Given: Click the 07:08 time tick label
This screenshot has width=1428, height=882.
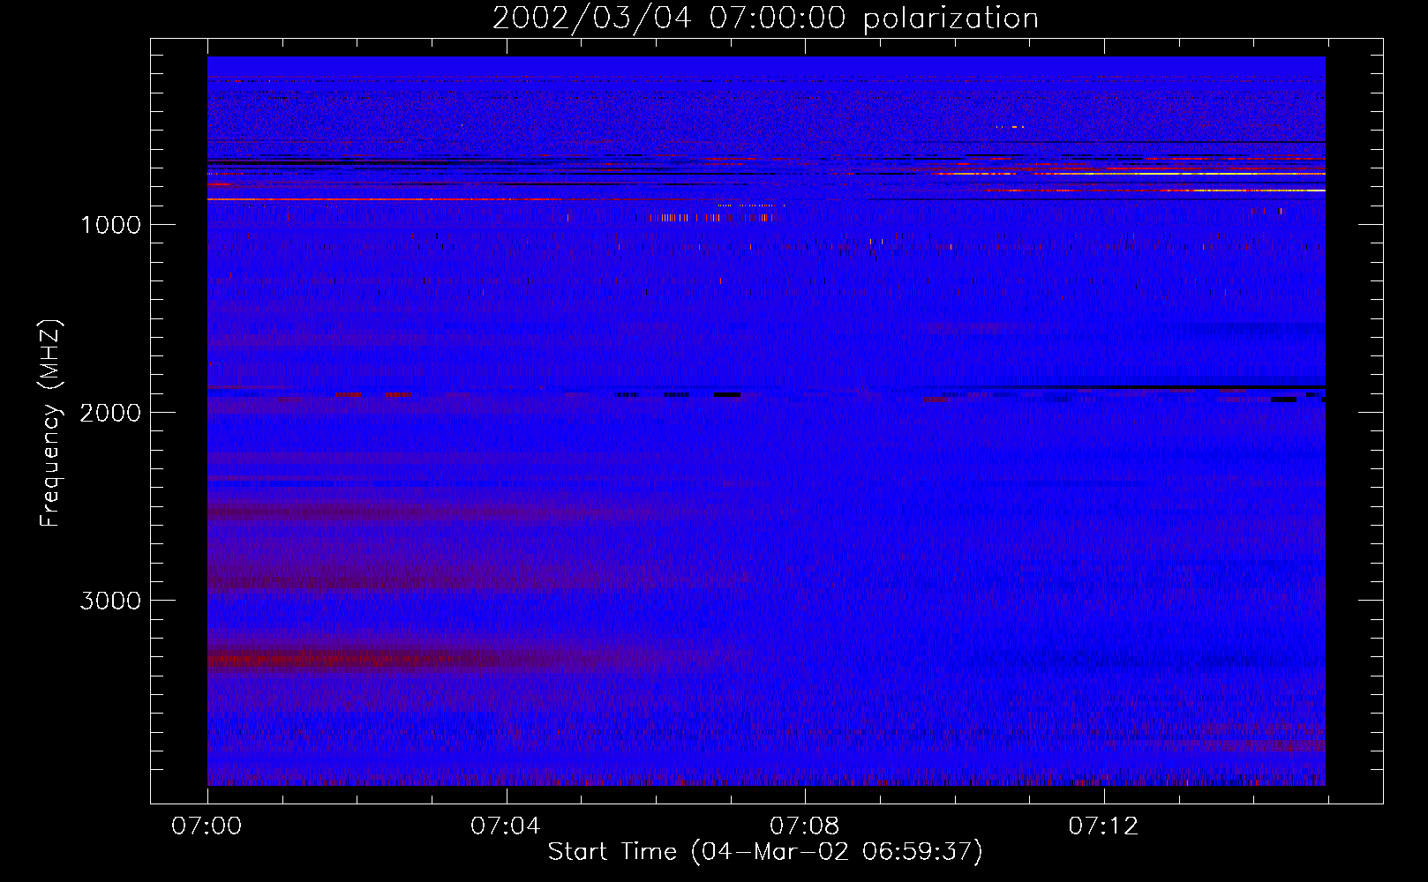Looking at the screenshot, I should point(805,826).
